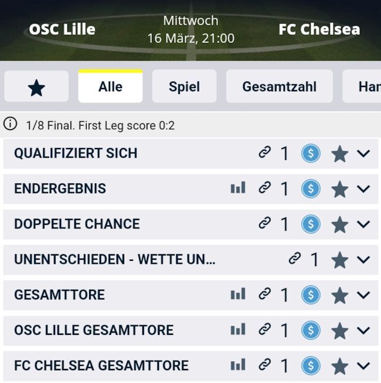
Task: Expand the Unentschieden market chevron
Action: tap(363, 259)
